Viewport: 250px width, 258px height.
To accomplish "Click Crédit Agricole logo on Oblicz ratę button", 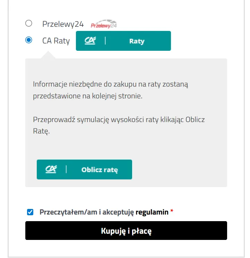I will [x=51, y=169].
